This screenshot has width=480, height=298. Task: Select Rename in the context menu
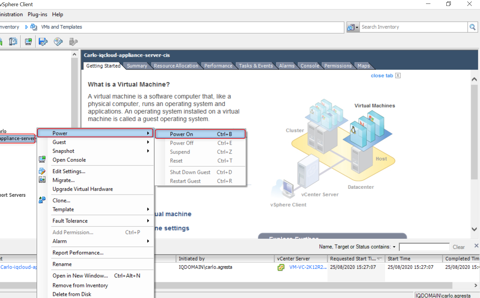pos(62,264)
